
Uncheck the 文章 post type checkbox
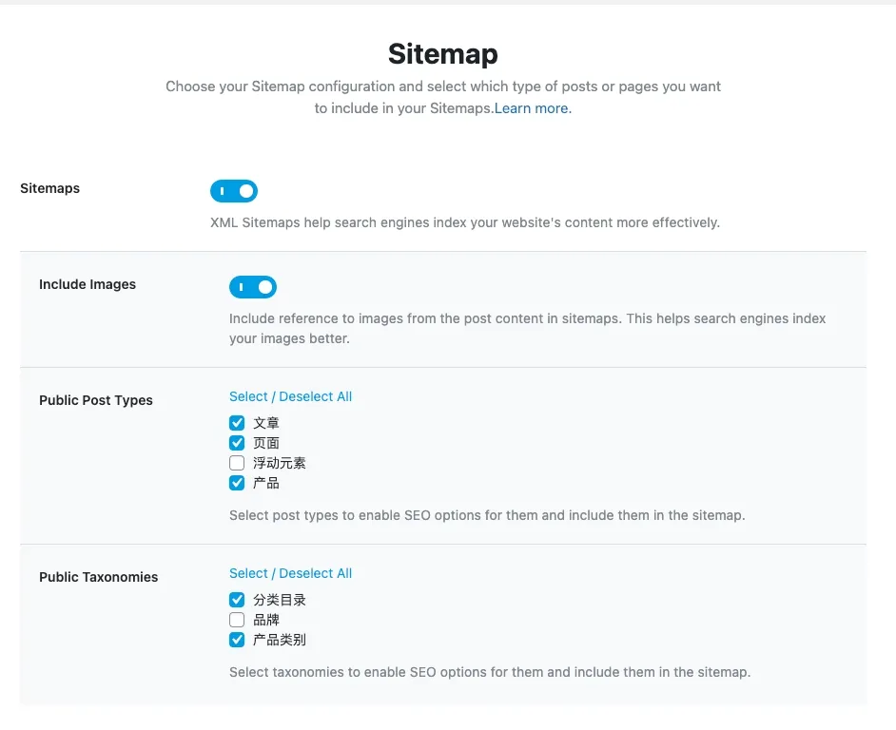[x=237, y=423]
